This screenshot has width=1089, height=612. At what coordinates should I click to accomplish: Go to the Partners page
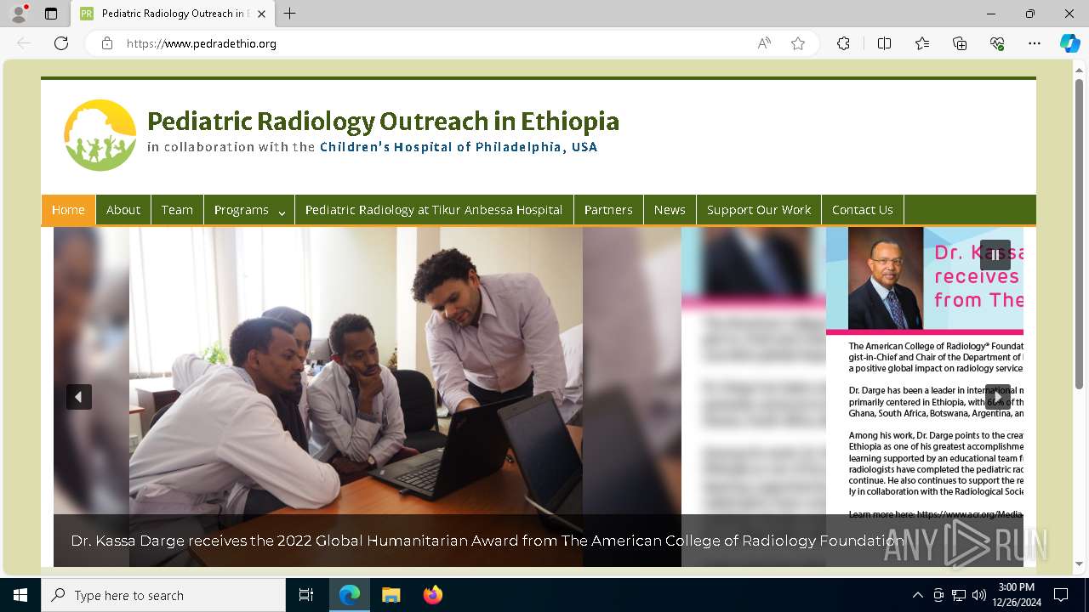[608, 210]
